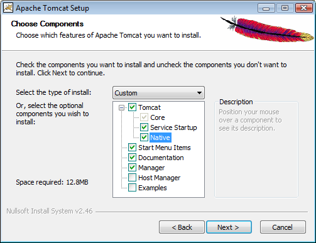
Task: Go back with the < Back button
Action: click(x=182, y=227)
